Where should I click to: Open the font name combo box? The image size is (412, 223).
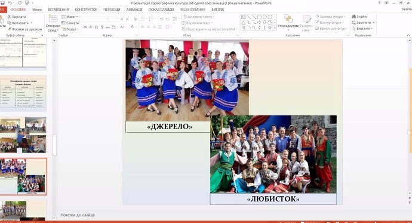(x=95, y=19)
